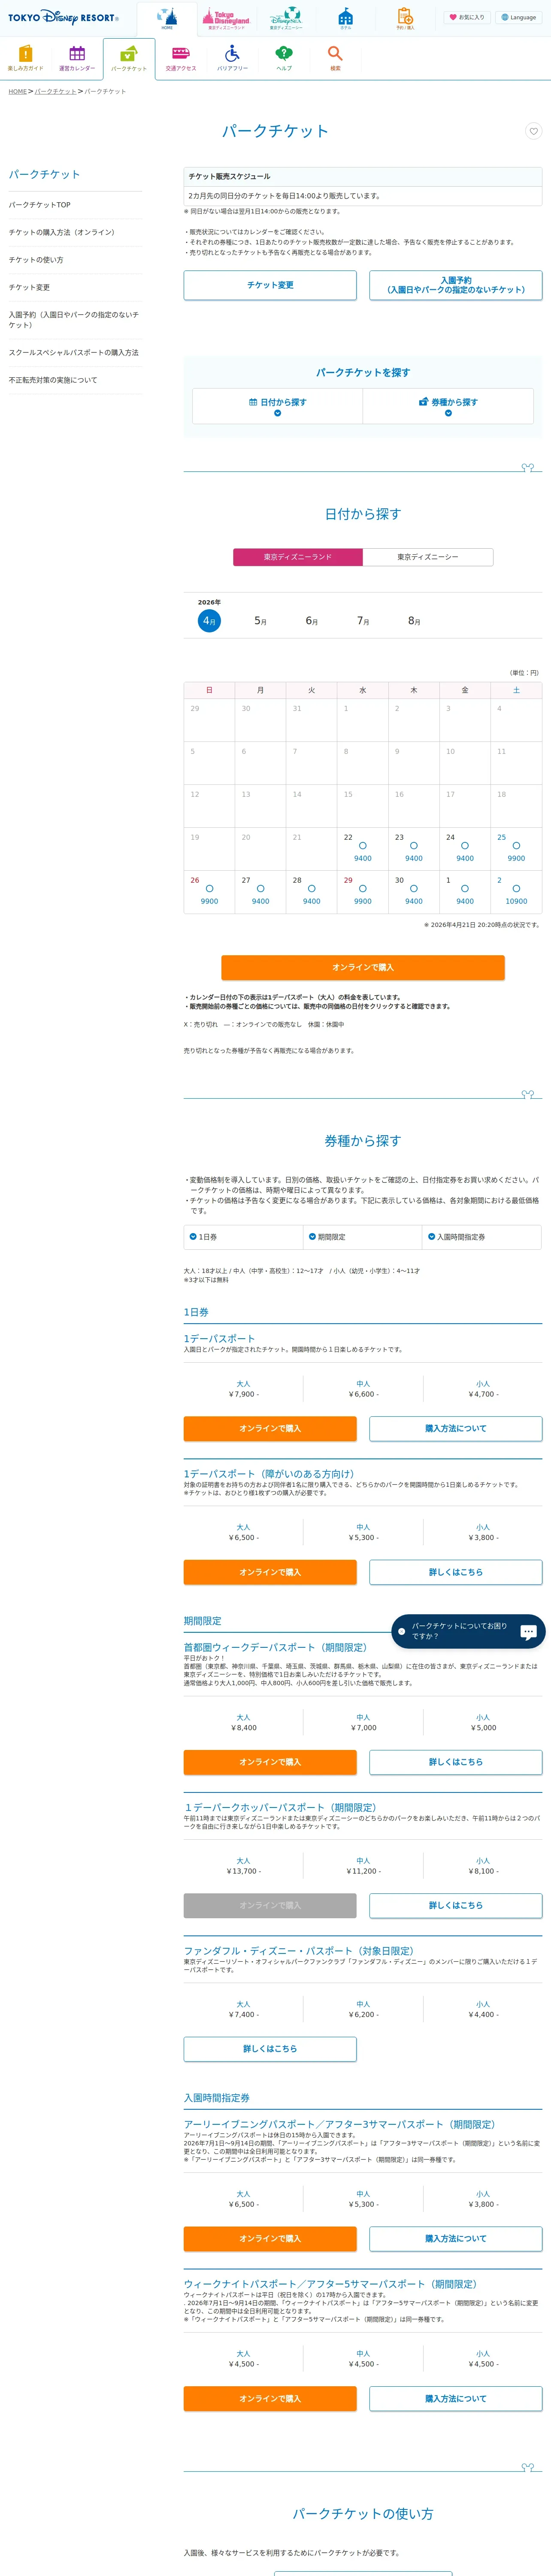Select the 8月 month tab
Screen dimensions: 551x2576
point(414,621)
